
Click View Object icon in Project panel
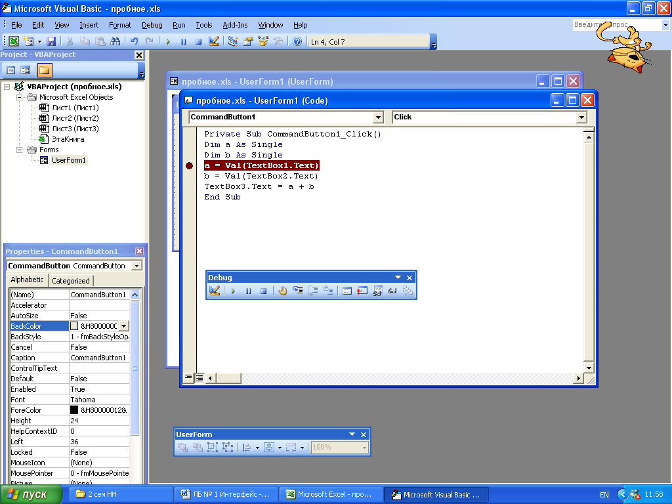coord(26,70)
